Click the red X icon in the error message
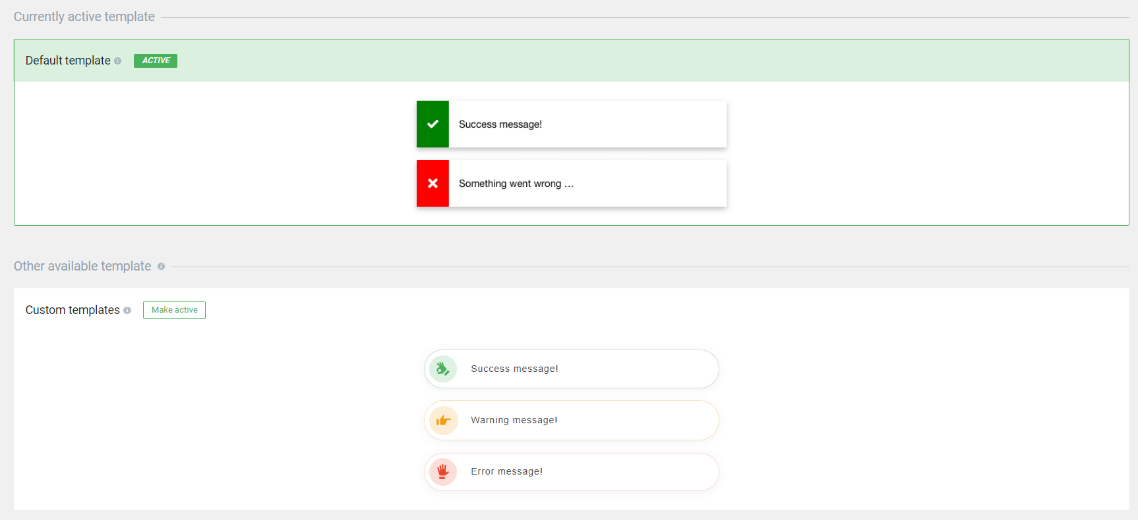 point(433,183)
